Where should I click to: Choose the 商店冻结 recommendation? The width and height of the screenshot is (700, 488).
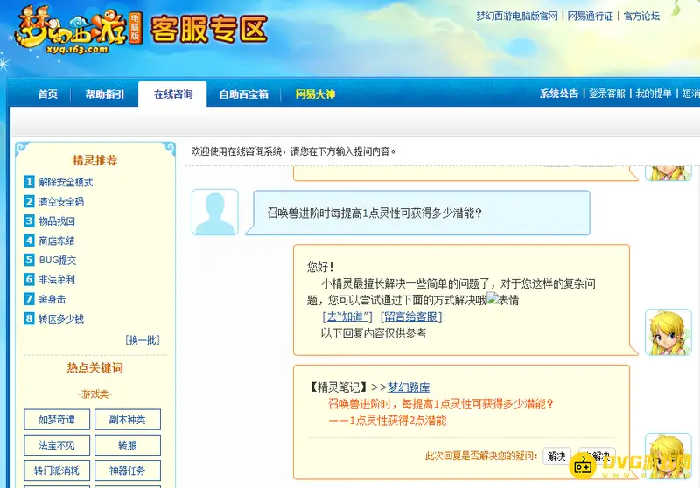click(57, 241)
